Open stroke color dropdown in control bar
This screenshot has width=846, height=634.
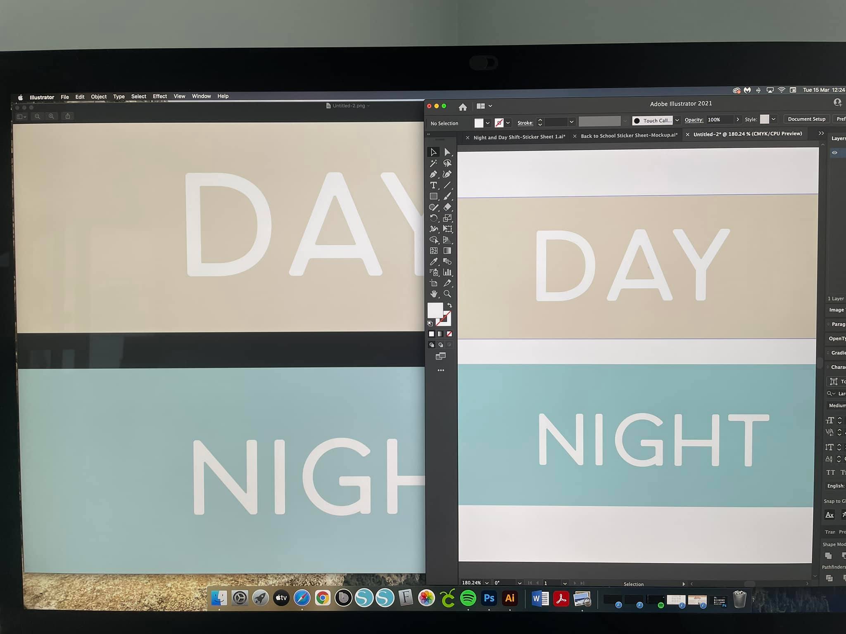[508, 123]
